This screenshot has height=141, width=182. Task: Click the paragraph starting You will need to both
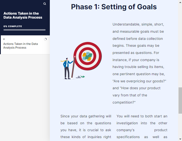pyautogui.click(x=142, y=126)
